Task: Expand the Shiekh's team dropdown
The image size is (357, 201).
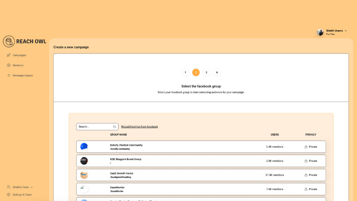Action: coord(32,187)
